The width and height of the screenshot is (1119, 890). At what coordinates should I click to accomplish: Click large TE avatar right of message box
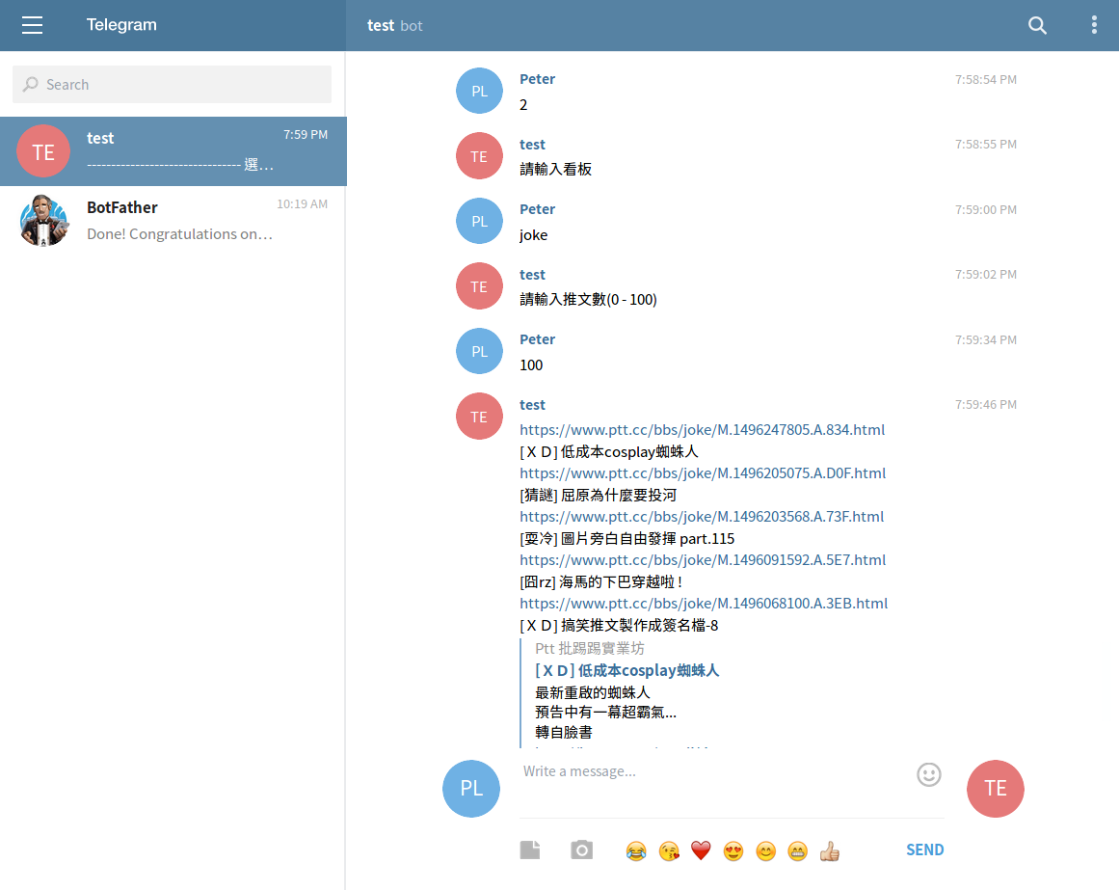[996, 788]
